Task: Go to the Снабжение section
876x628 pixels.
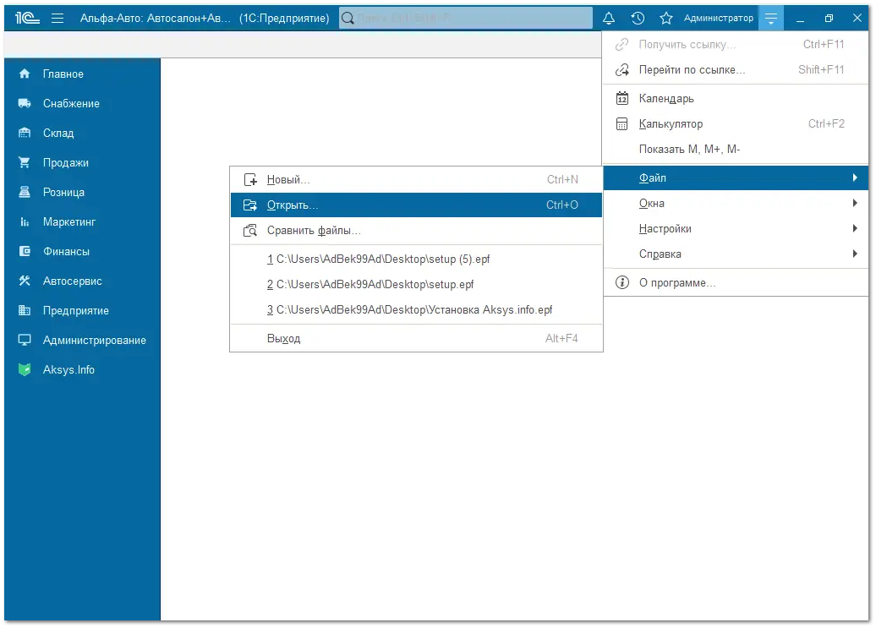Action: pyautogui.click(x=82, y=103)
